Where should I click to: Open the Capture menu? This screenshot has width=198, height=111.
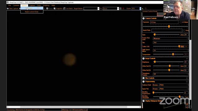[x=32, y=6]
